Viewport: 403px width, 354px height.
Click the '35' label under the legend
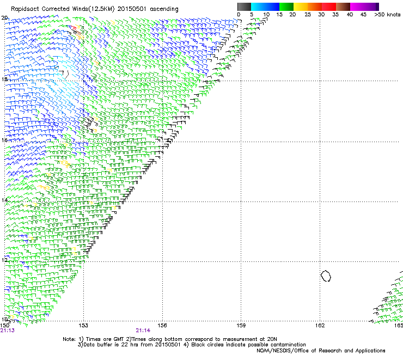pyautogui.click(x=335, y=15)
